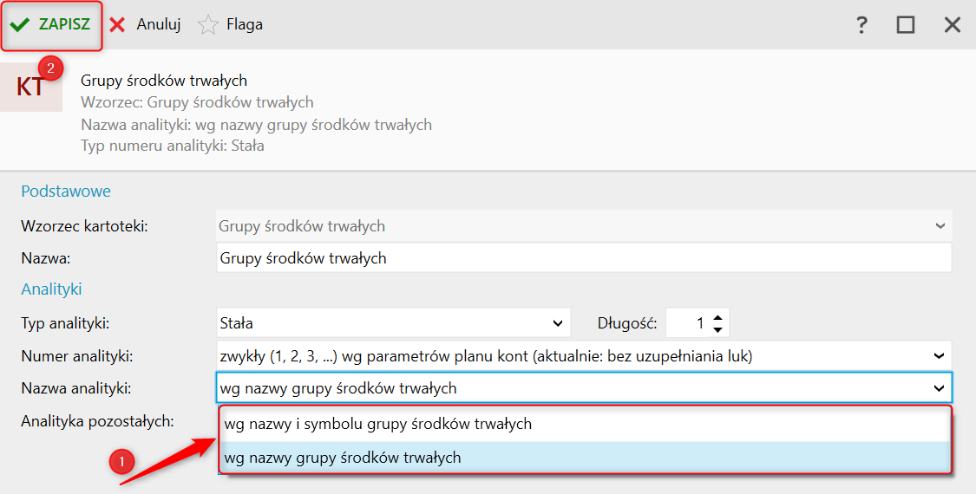Screen dimensions: 976x494
Task: Increase Długość with the up arrow
Action: [x=717, y=317]
